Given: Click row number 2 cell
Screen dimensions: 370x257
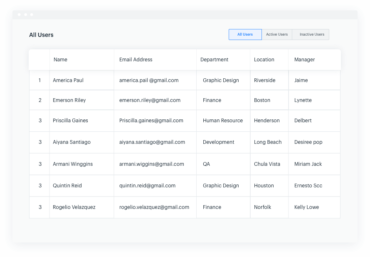Looking at the screenshot, I should (x=40, y=100).
